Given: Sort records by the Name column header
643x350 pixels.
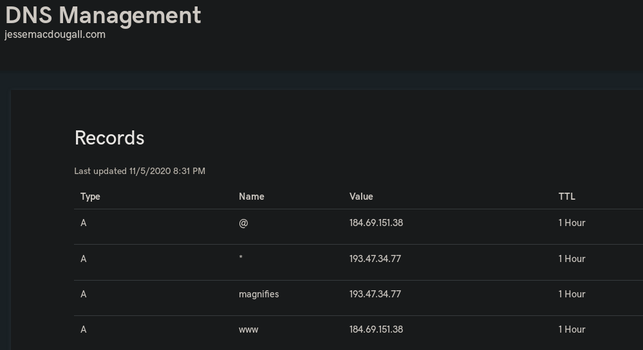Looking at the screenshot, I should point(252,197).
